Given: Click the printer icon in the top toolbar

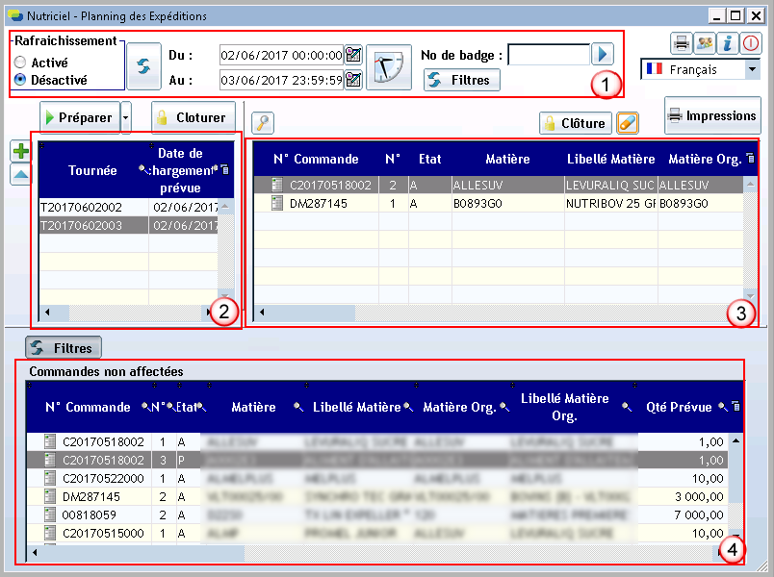Looking at the screenshot, I should (x=682, y=43).
